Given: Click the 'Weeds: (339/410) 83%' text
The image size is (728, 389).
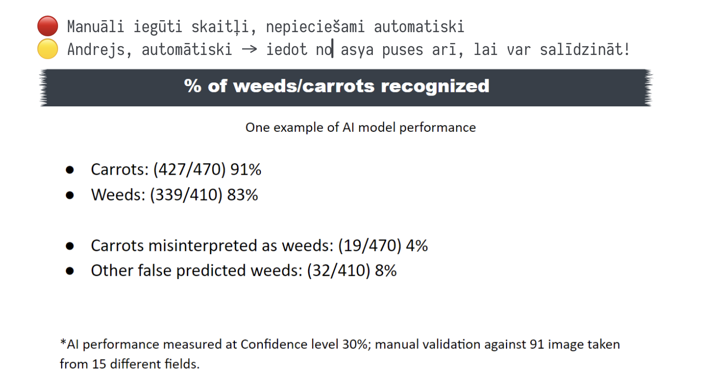Looking at the screenshot, I should tap(175, 195).
